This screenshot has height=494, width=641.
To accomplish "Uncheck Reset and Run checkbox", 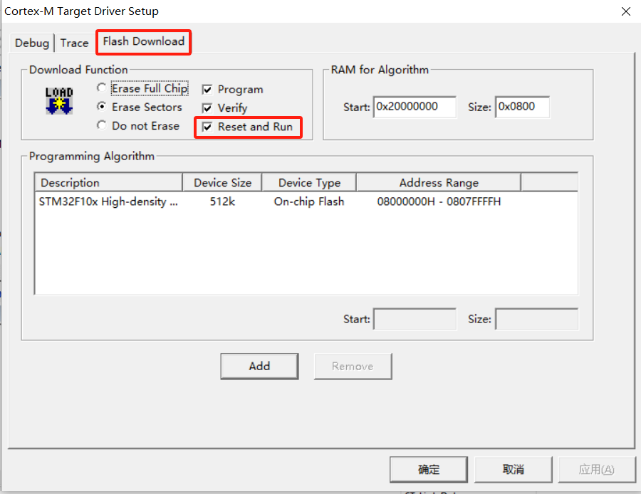I will (x=207, y=127).
